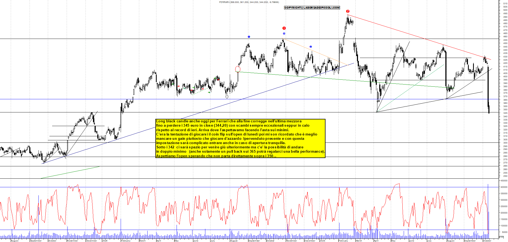Click the 45000 level on the volume axis
This screenshot has width=508, height=242.
tap(504, 181)
